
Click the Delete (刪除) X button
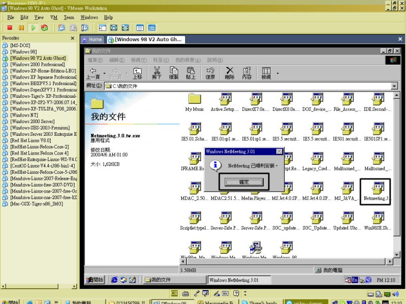(x=230, y=73)
